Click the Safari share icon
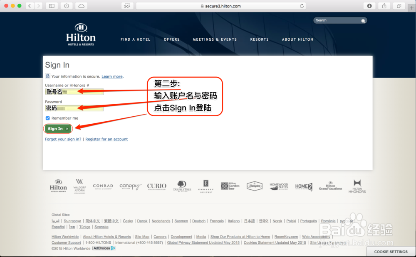416x257 pixels. (384, 6)
